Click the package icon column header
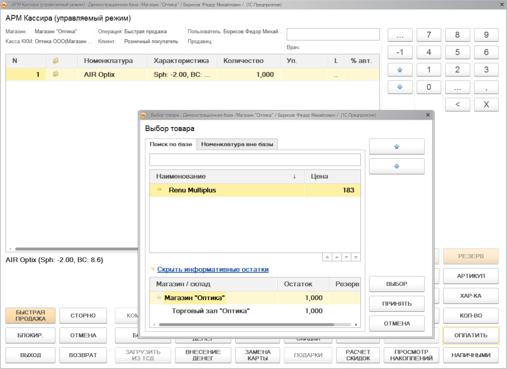Image resolution: width=507 pixels, height=369 pixels. (x=56, y=61)
